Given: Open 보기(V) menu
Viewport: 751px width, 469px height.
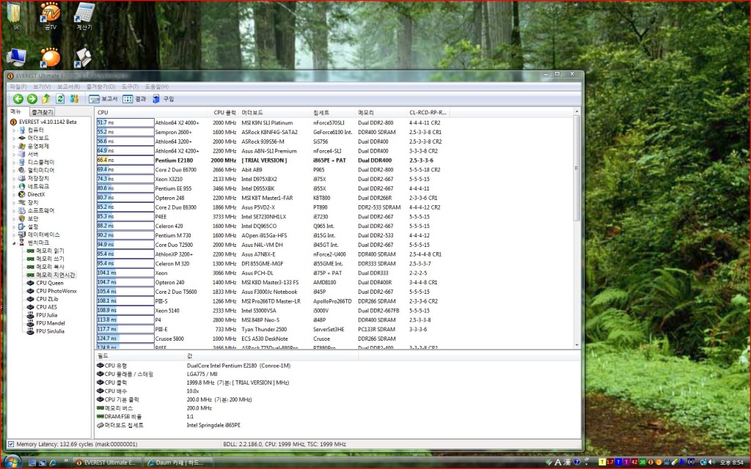Looking at the screenshot, I should [x=42, y=86].
